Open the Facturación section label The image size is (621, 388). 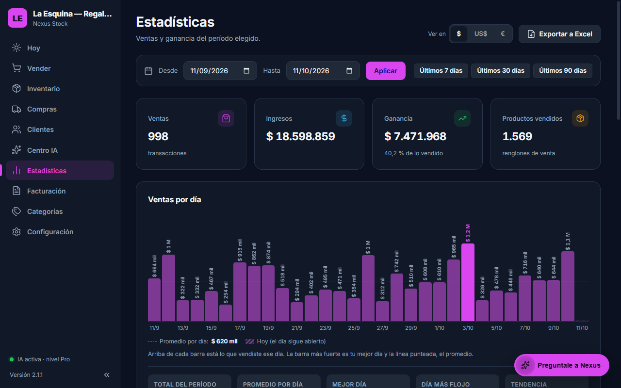(x=47, y=191)
